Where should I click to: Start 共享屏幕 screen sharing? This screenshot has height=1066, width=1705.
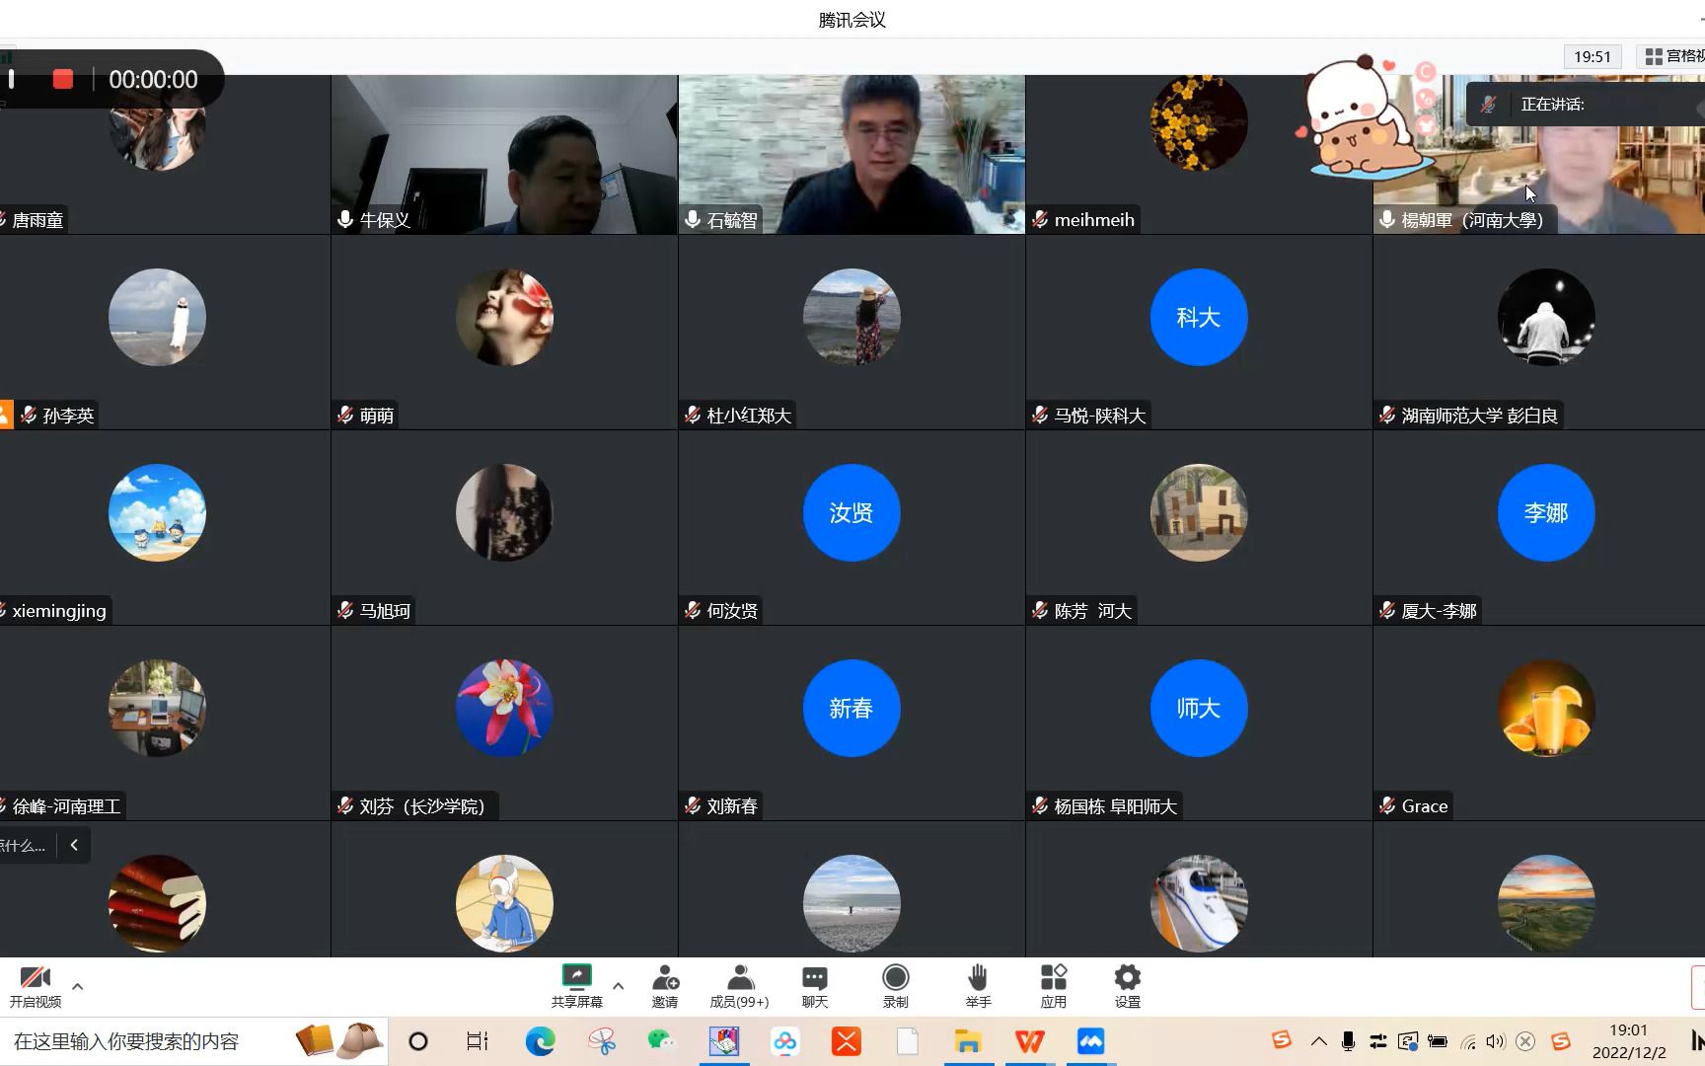click(x=576, y=986)
